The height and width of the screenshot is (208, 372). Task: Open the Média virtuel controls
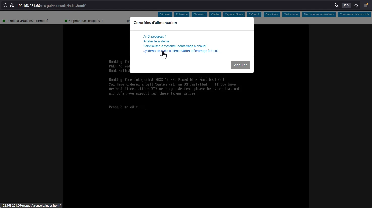[x=291, y=14]
